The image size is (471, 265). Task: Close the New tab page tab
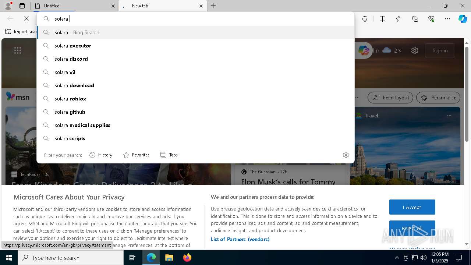[201, 6]
